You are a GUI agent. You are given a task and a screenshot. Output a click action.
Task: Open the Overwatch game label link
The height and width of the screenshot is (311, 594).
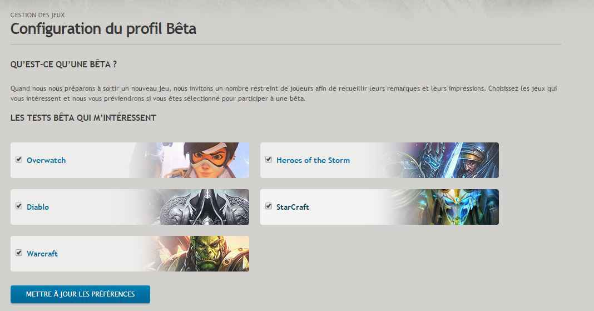[46, 160]
